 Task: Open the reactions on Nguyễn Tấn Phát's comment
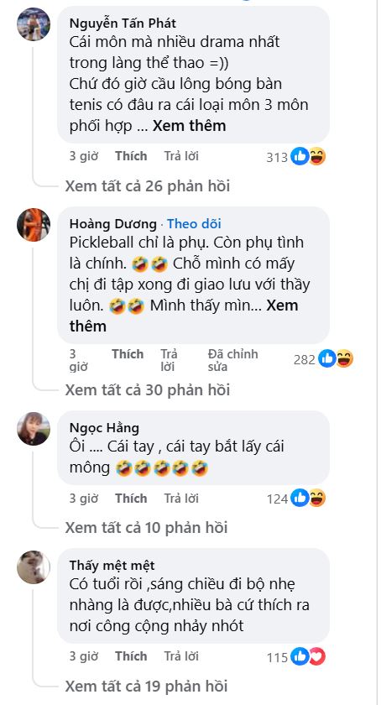[295, 157]
